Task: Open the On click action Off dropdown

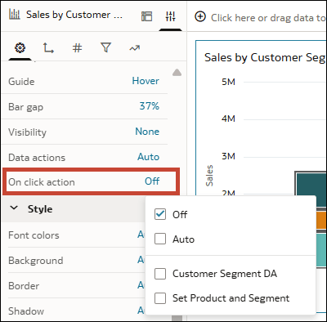Action: coord(152,181)
